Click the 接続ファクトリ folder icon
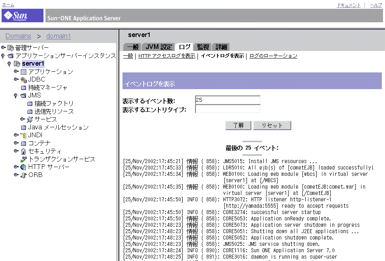 [x=30, y=104]
